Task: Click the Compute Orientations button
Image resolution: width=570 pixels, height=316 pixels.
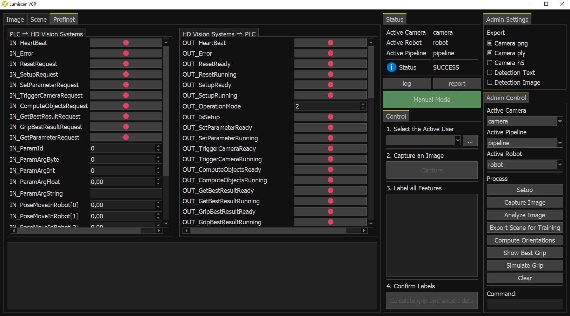Action: [x=525, y=240]
